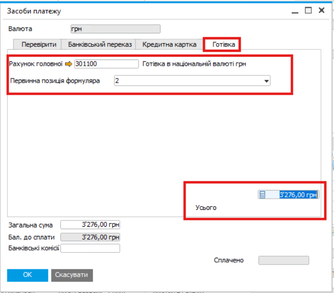334x293 pixels.
Task: Click the empty Банківські комісії field
Action: pos(90,249)
